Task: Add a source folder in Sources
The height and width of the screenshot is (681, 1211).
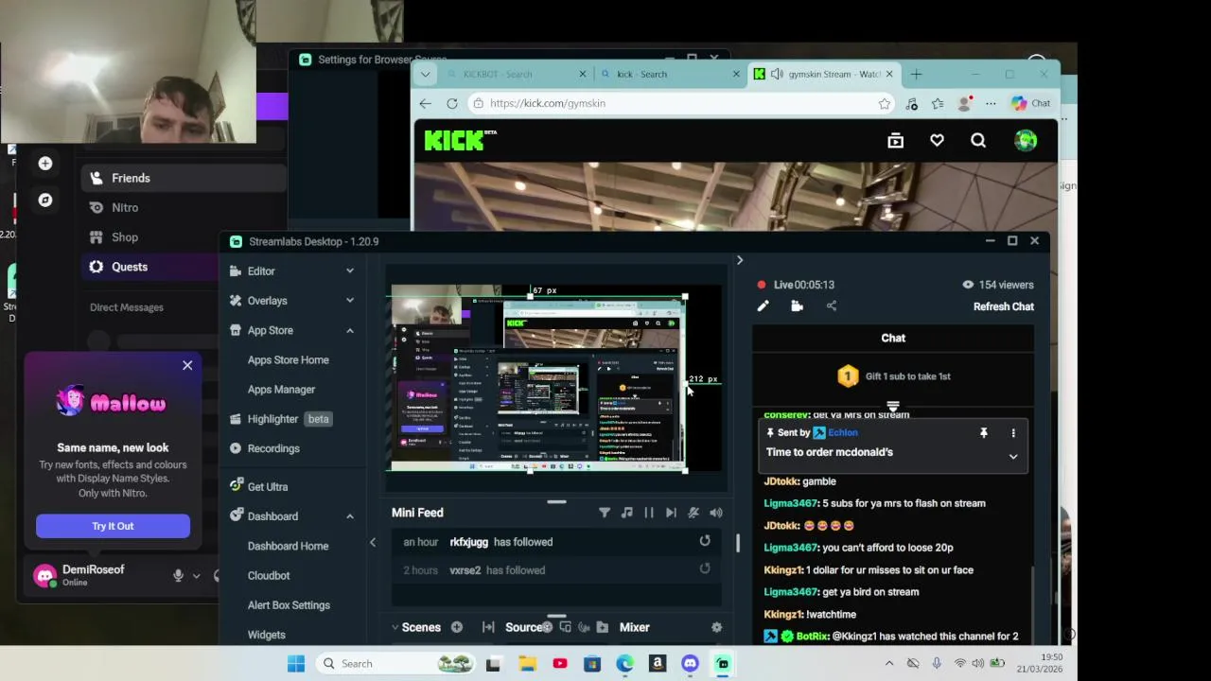Action: tap(602, 627)
